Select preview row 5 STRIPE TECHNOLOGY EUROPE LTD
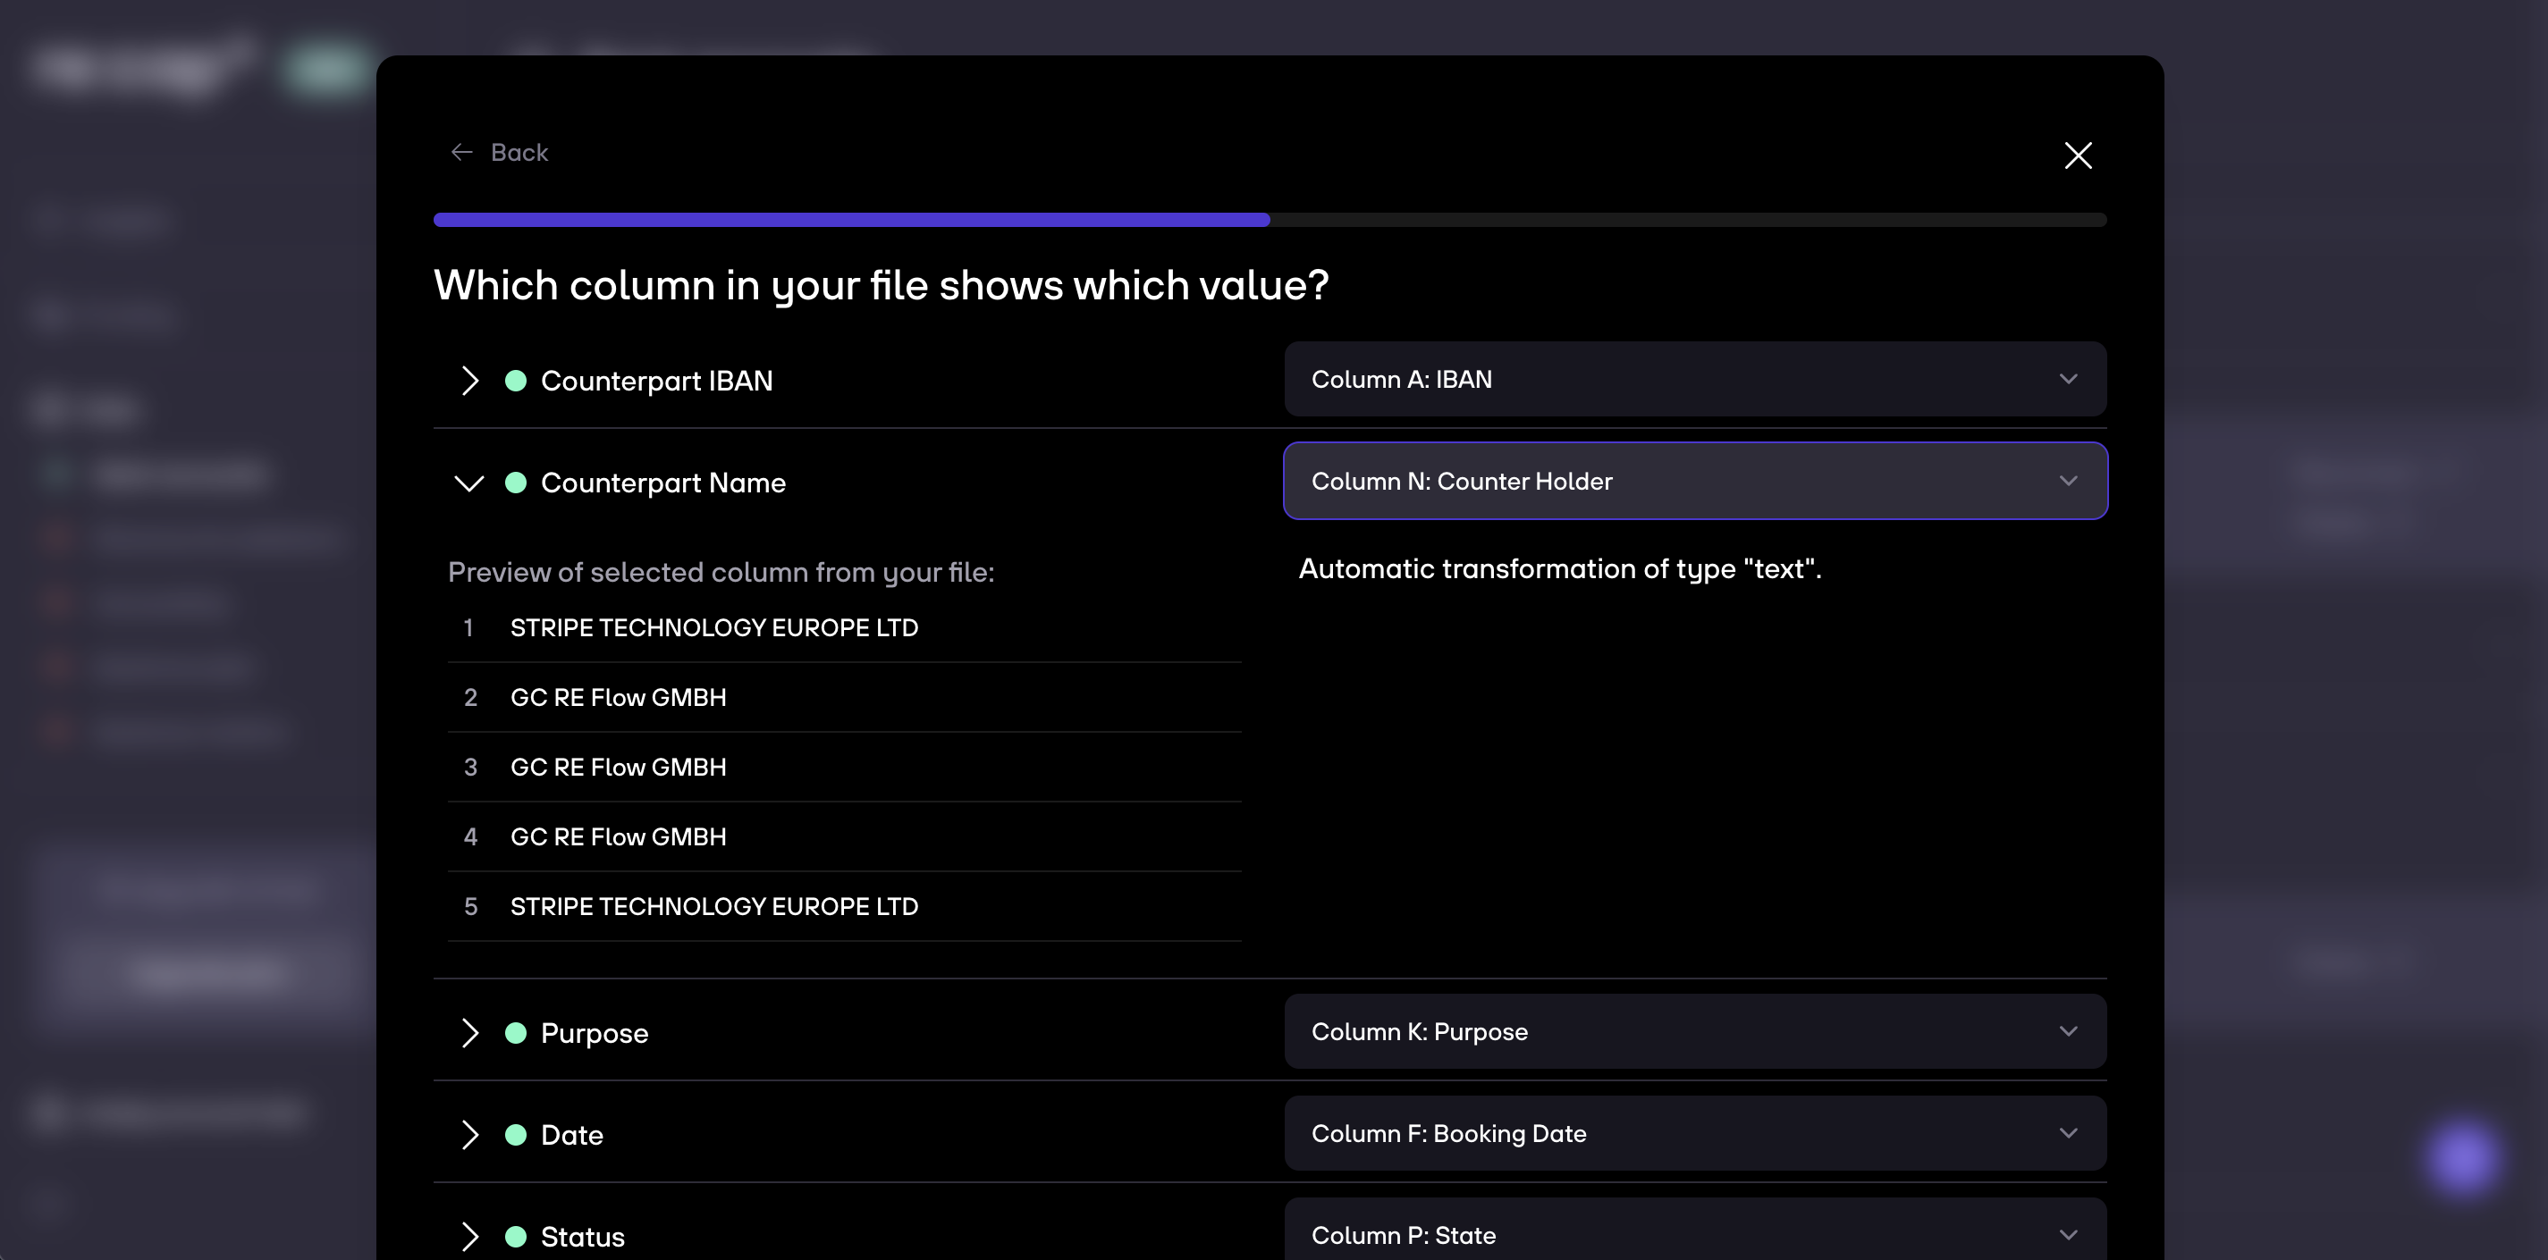The width and height of the screenshot is (2548, 1260). (x=844, y=906)
